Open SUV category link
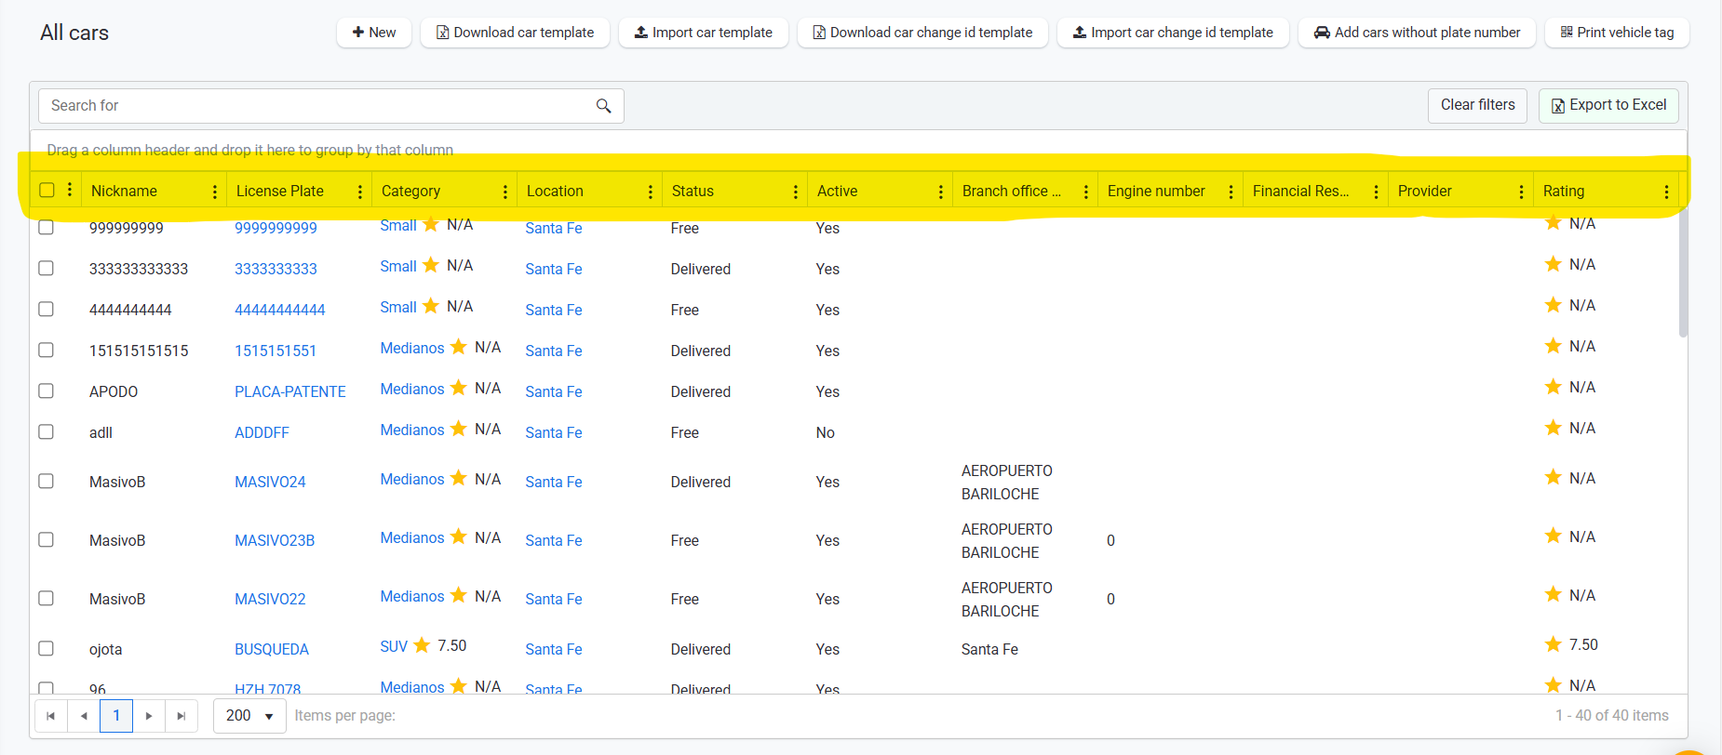Image resolution: width=1722 pixels, height=755 pixels. pos(394,646)
